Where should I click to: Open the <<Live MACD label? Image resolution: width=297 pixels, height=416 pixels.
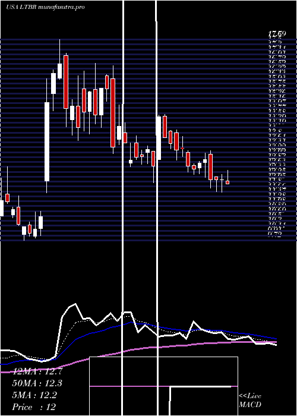(x=250, y=400)
